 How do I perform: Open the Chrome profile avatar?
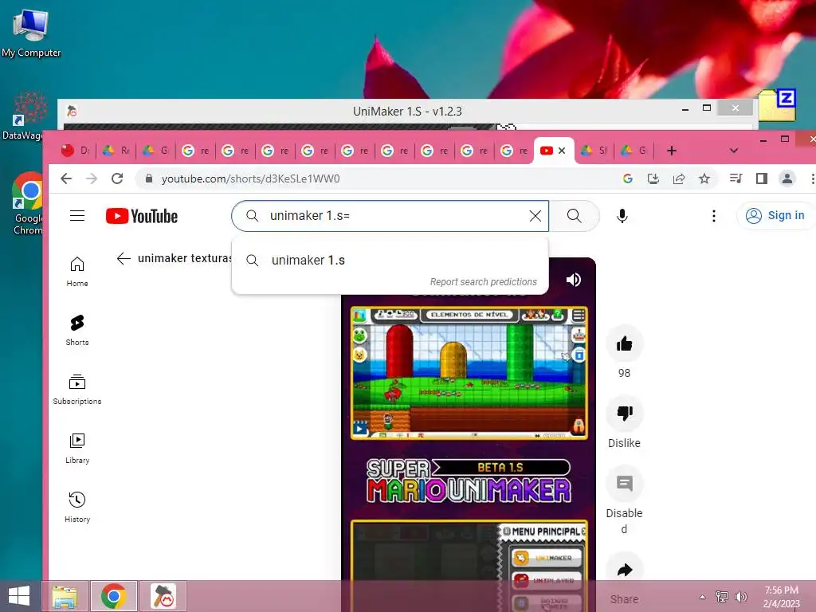coord(787,179)
